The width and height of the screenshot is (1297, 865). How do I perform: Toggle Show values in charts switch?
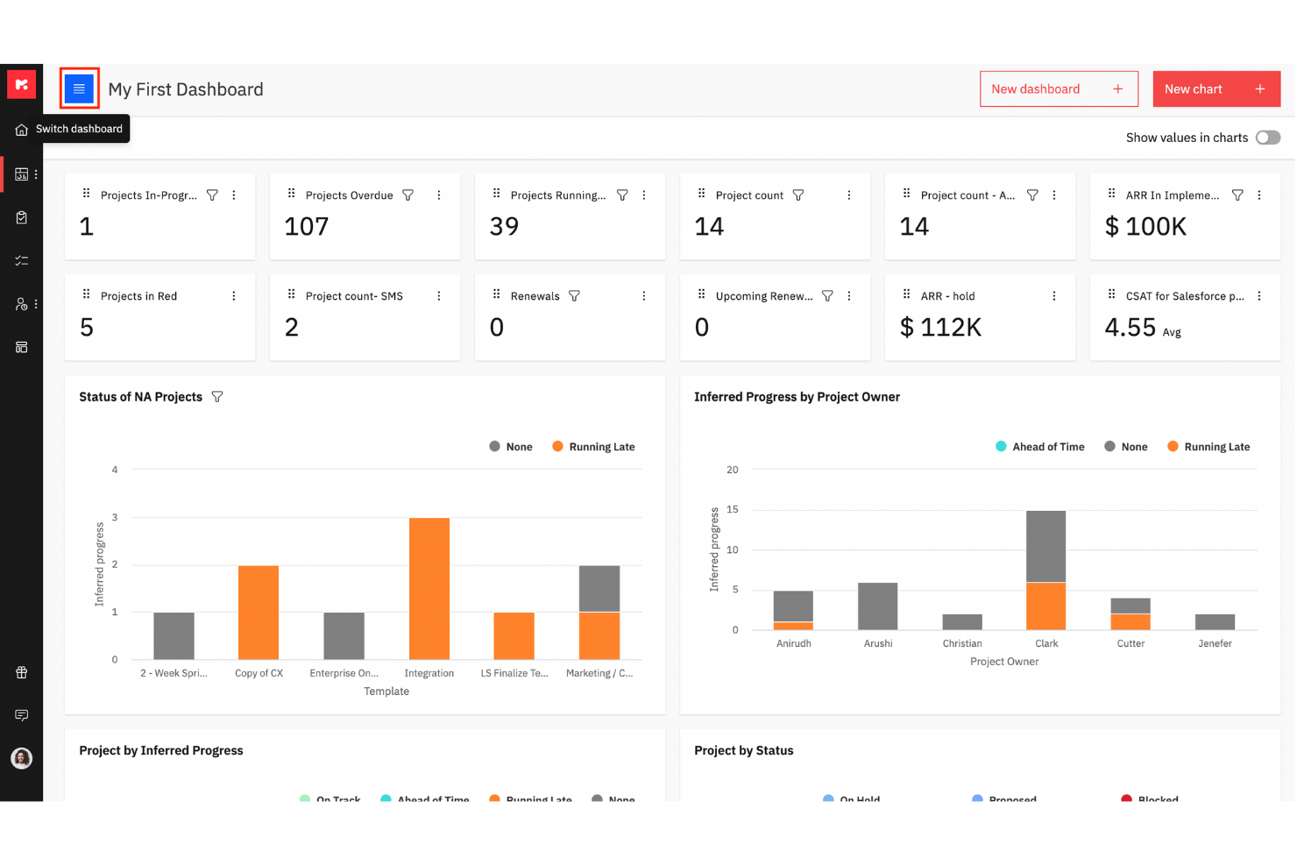pos(1268,138)
